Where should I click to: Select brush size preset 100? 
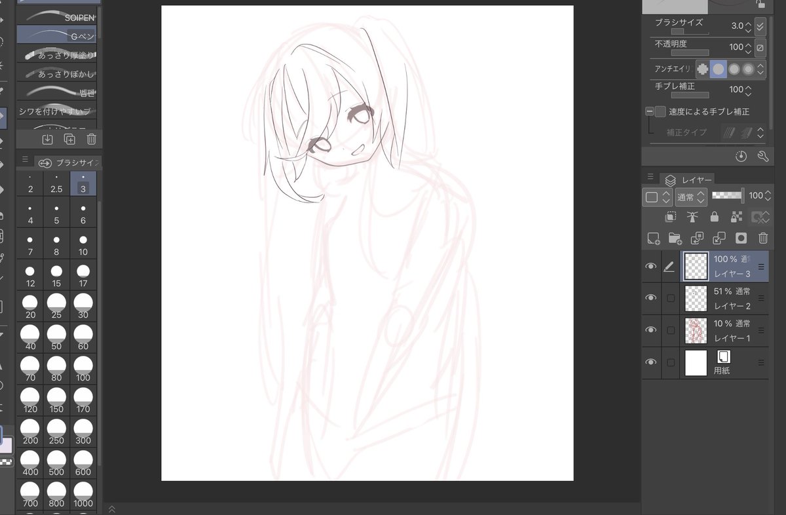[83, 370]
